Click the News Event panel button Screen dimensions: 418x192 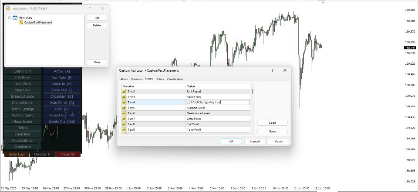(x=23, y=122)
